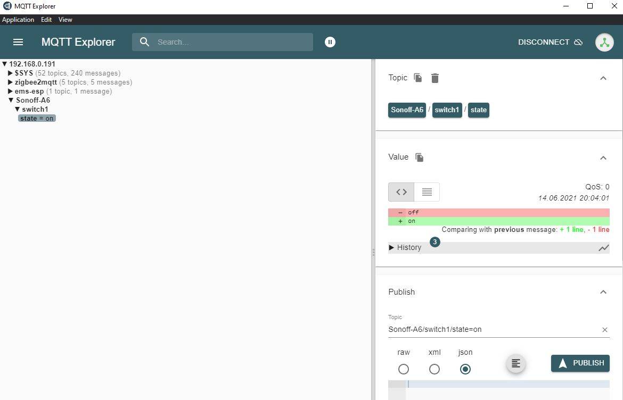Click the QoS: 0 label

[597, 187]
